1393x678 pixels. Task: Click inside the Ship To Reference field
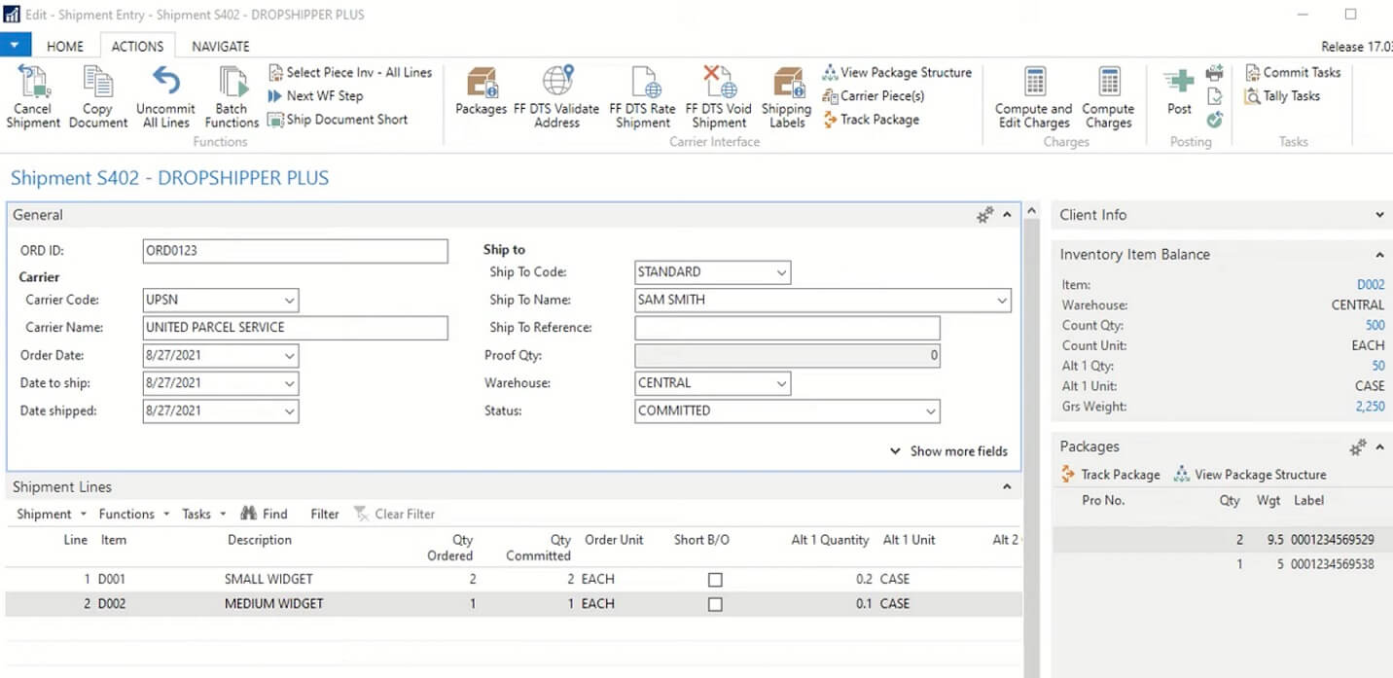(786, 328)
